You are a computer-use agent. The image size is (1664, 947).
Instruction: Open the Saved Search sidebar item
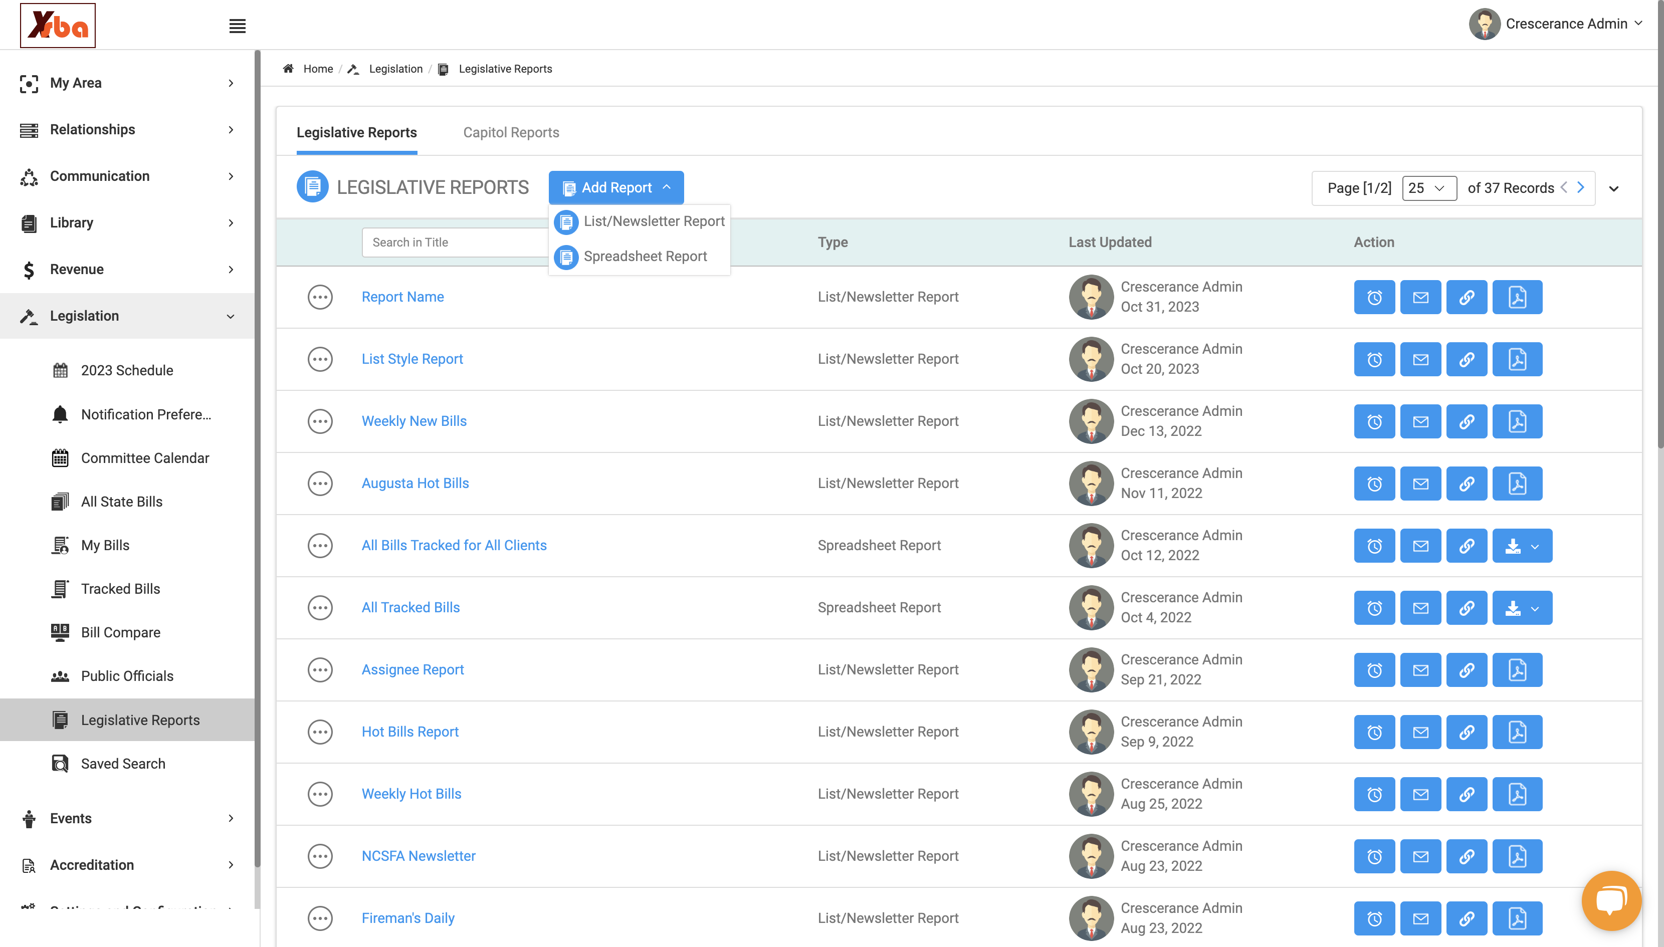point(123,764)
